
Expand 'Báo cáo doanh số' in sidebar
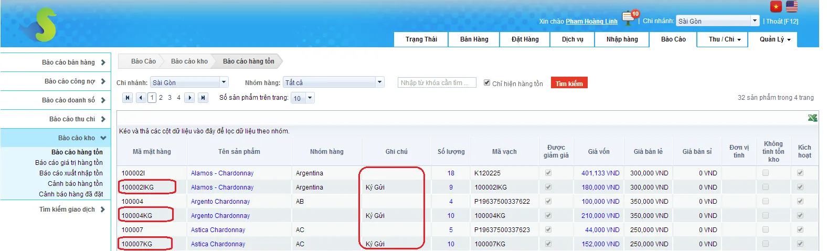point(73,100)
